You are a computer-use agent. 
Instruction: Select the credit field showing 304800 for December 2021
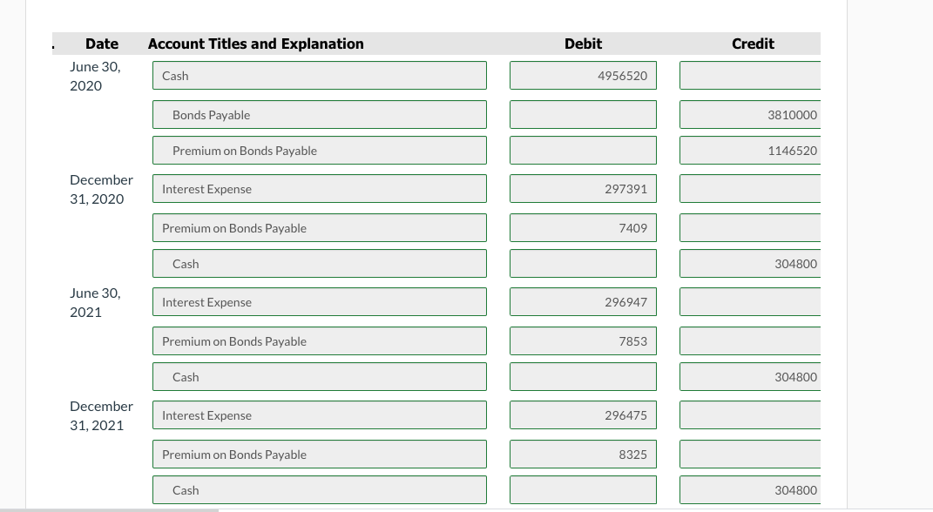749,489
